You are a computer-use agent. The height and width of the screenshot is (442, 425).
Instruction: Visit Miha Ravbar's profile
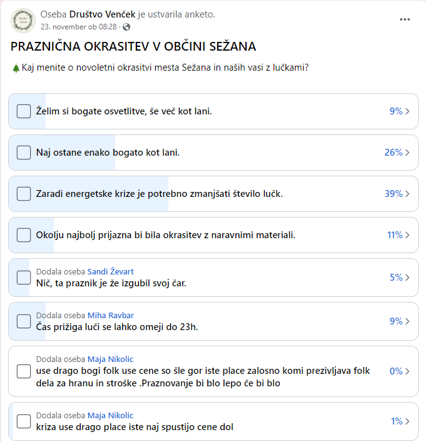pos(111,315)
